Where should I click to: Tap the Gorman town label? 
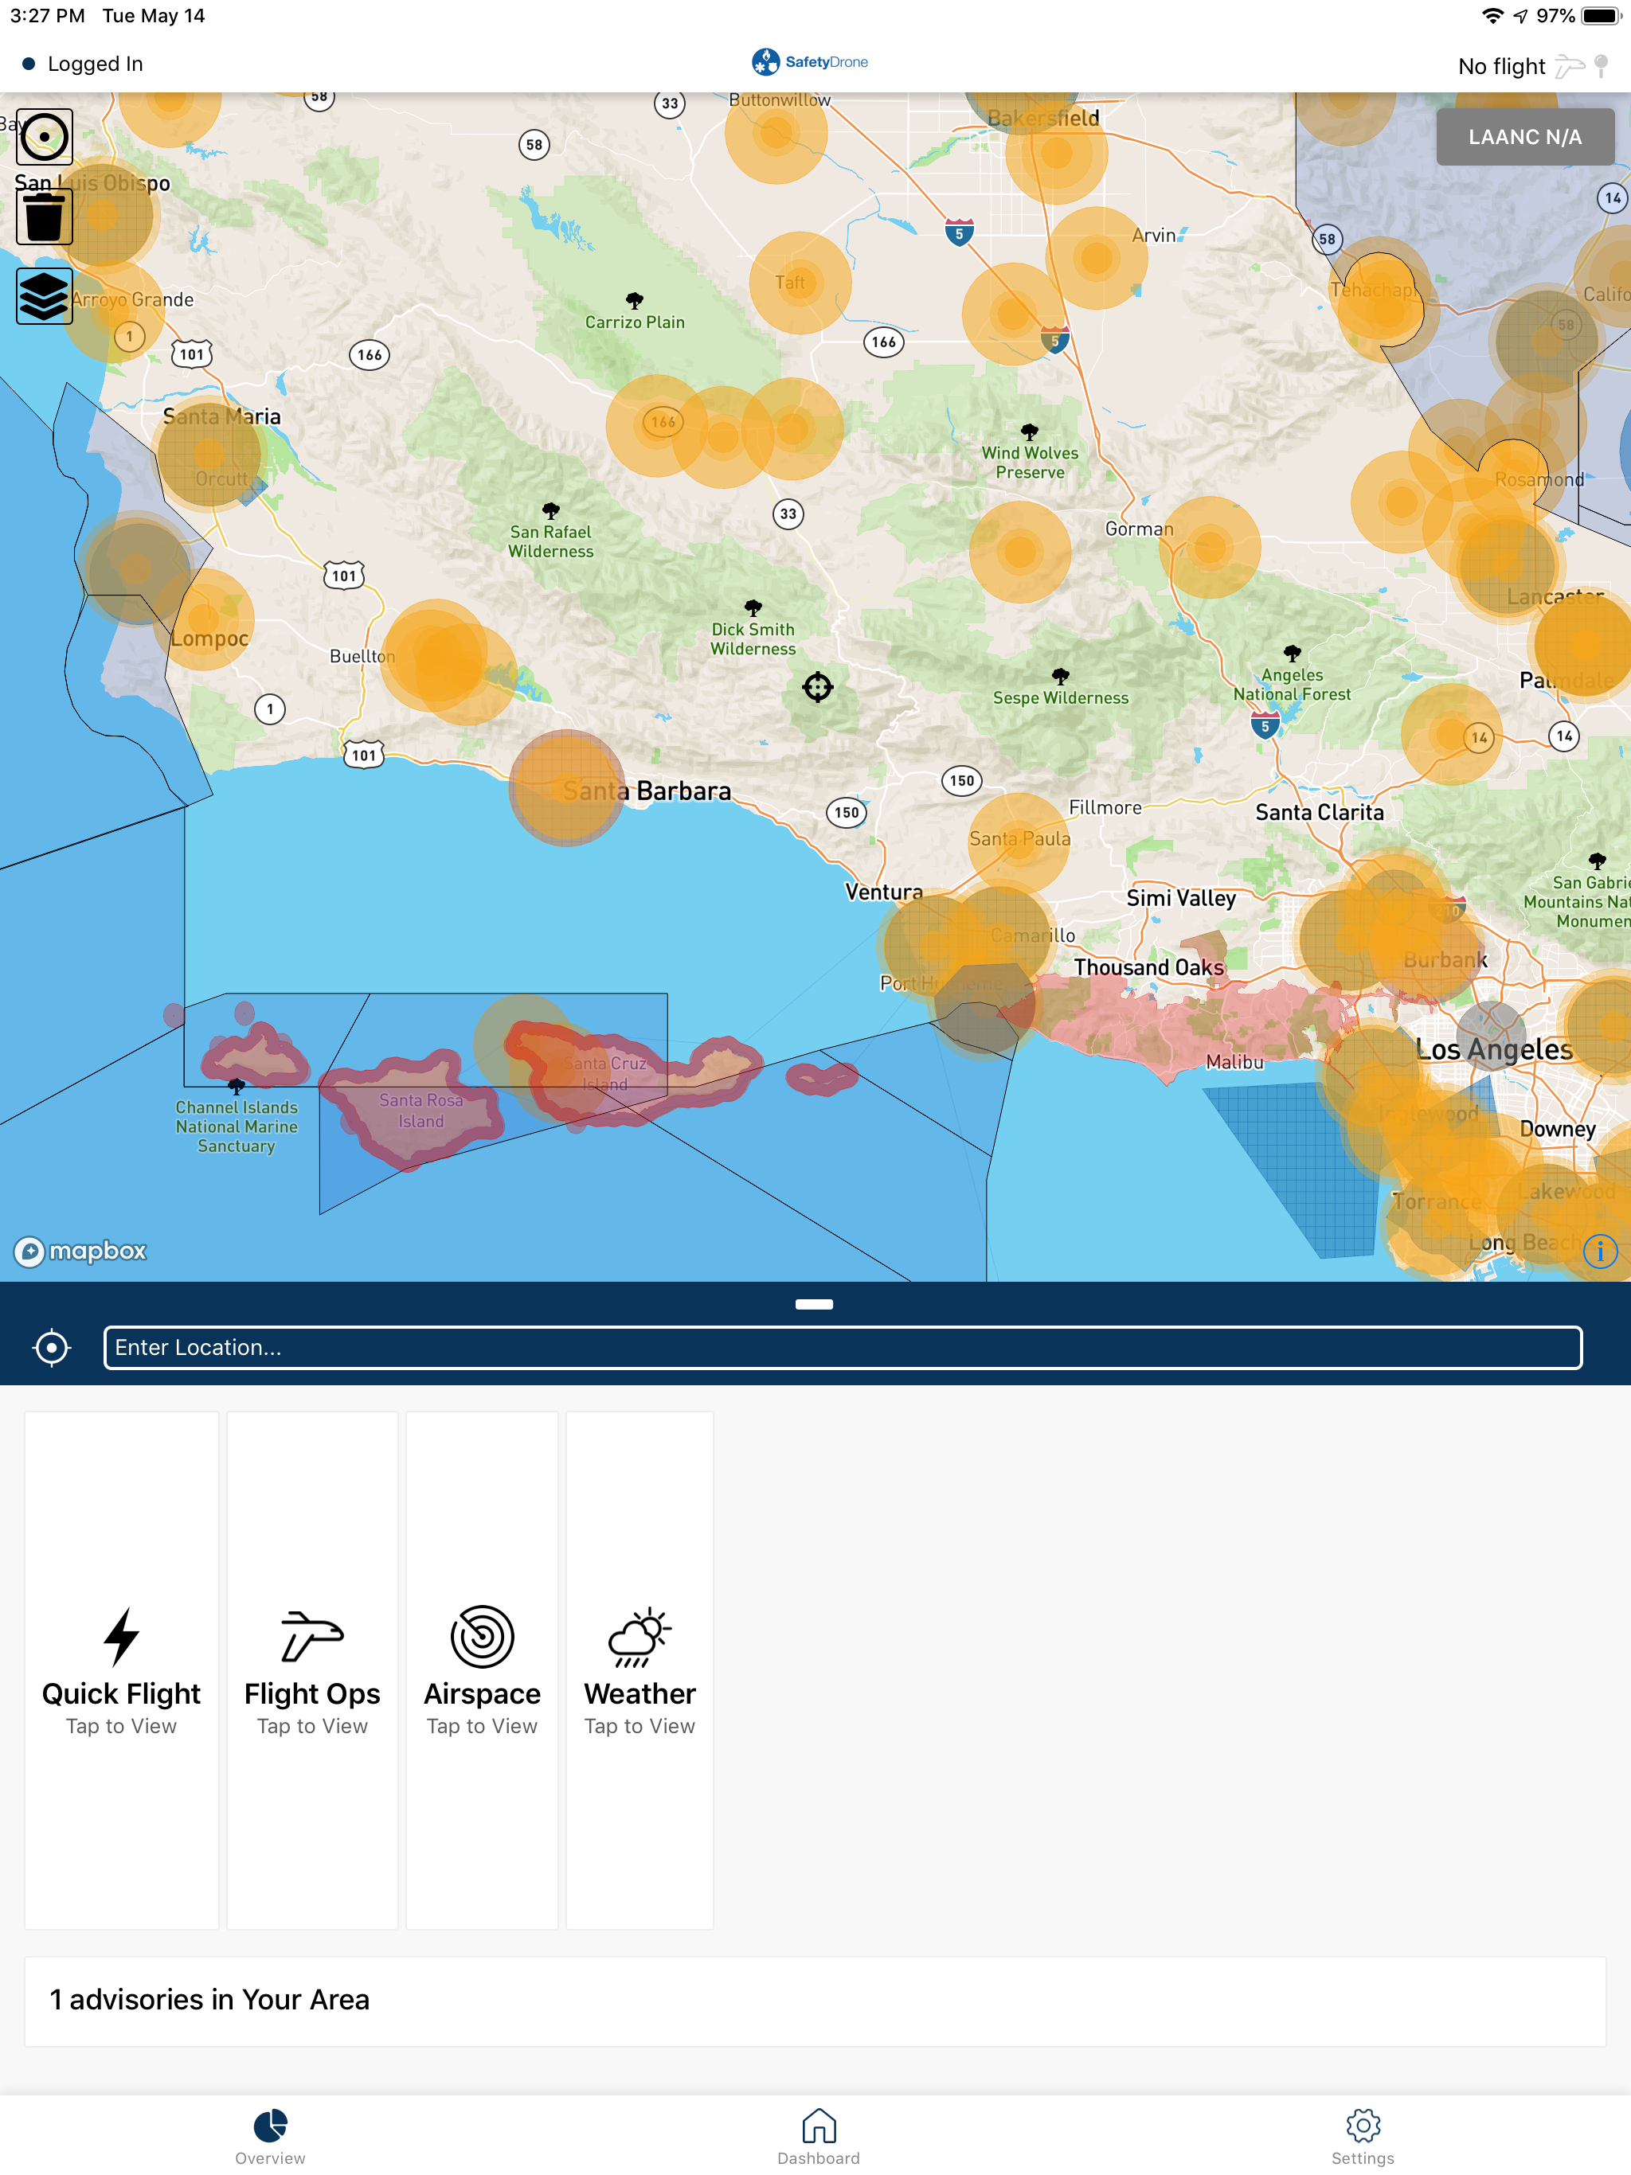pos(1139,529)
